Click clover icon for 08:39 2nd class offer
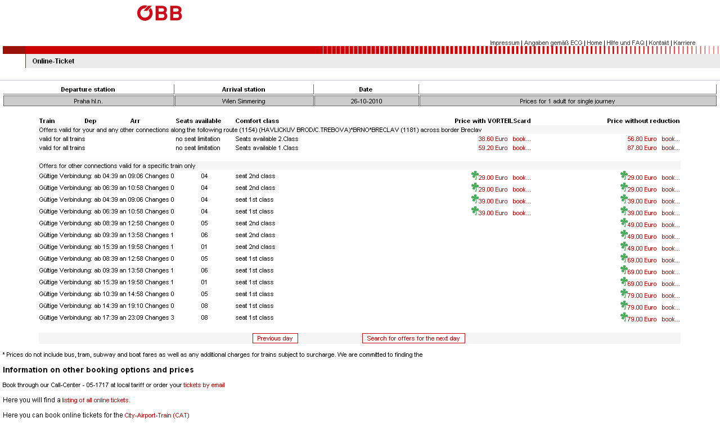 624,222
